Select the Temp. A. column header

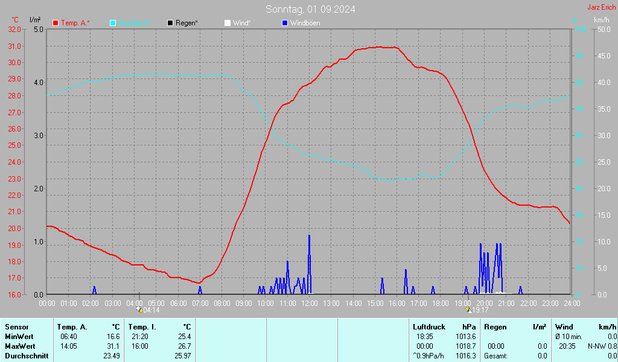click(72, 327)
